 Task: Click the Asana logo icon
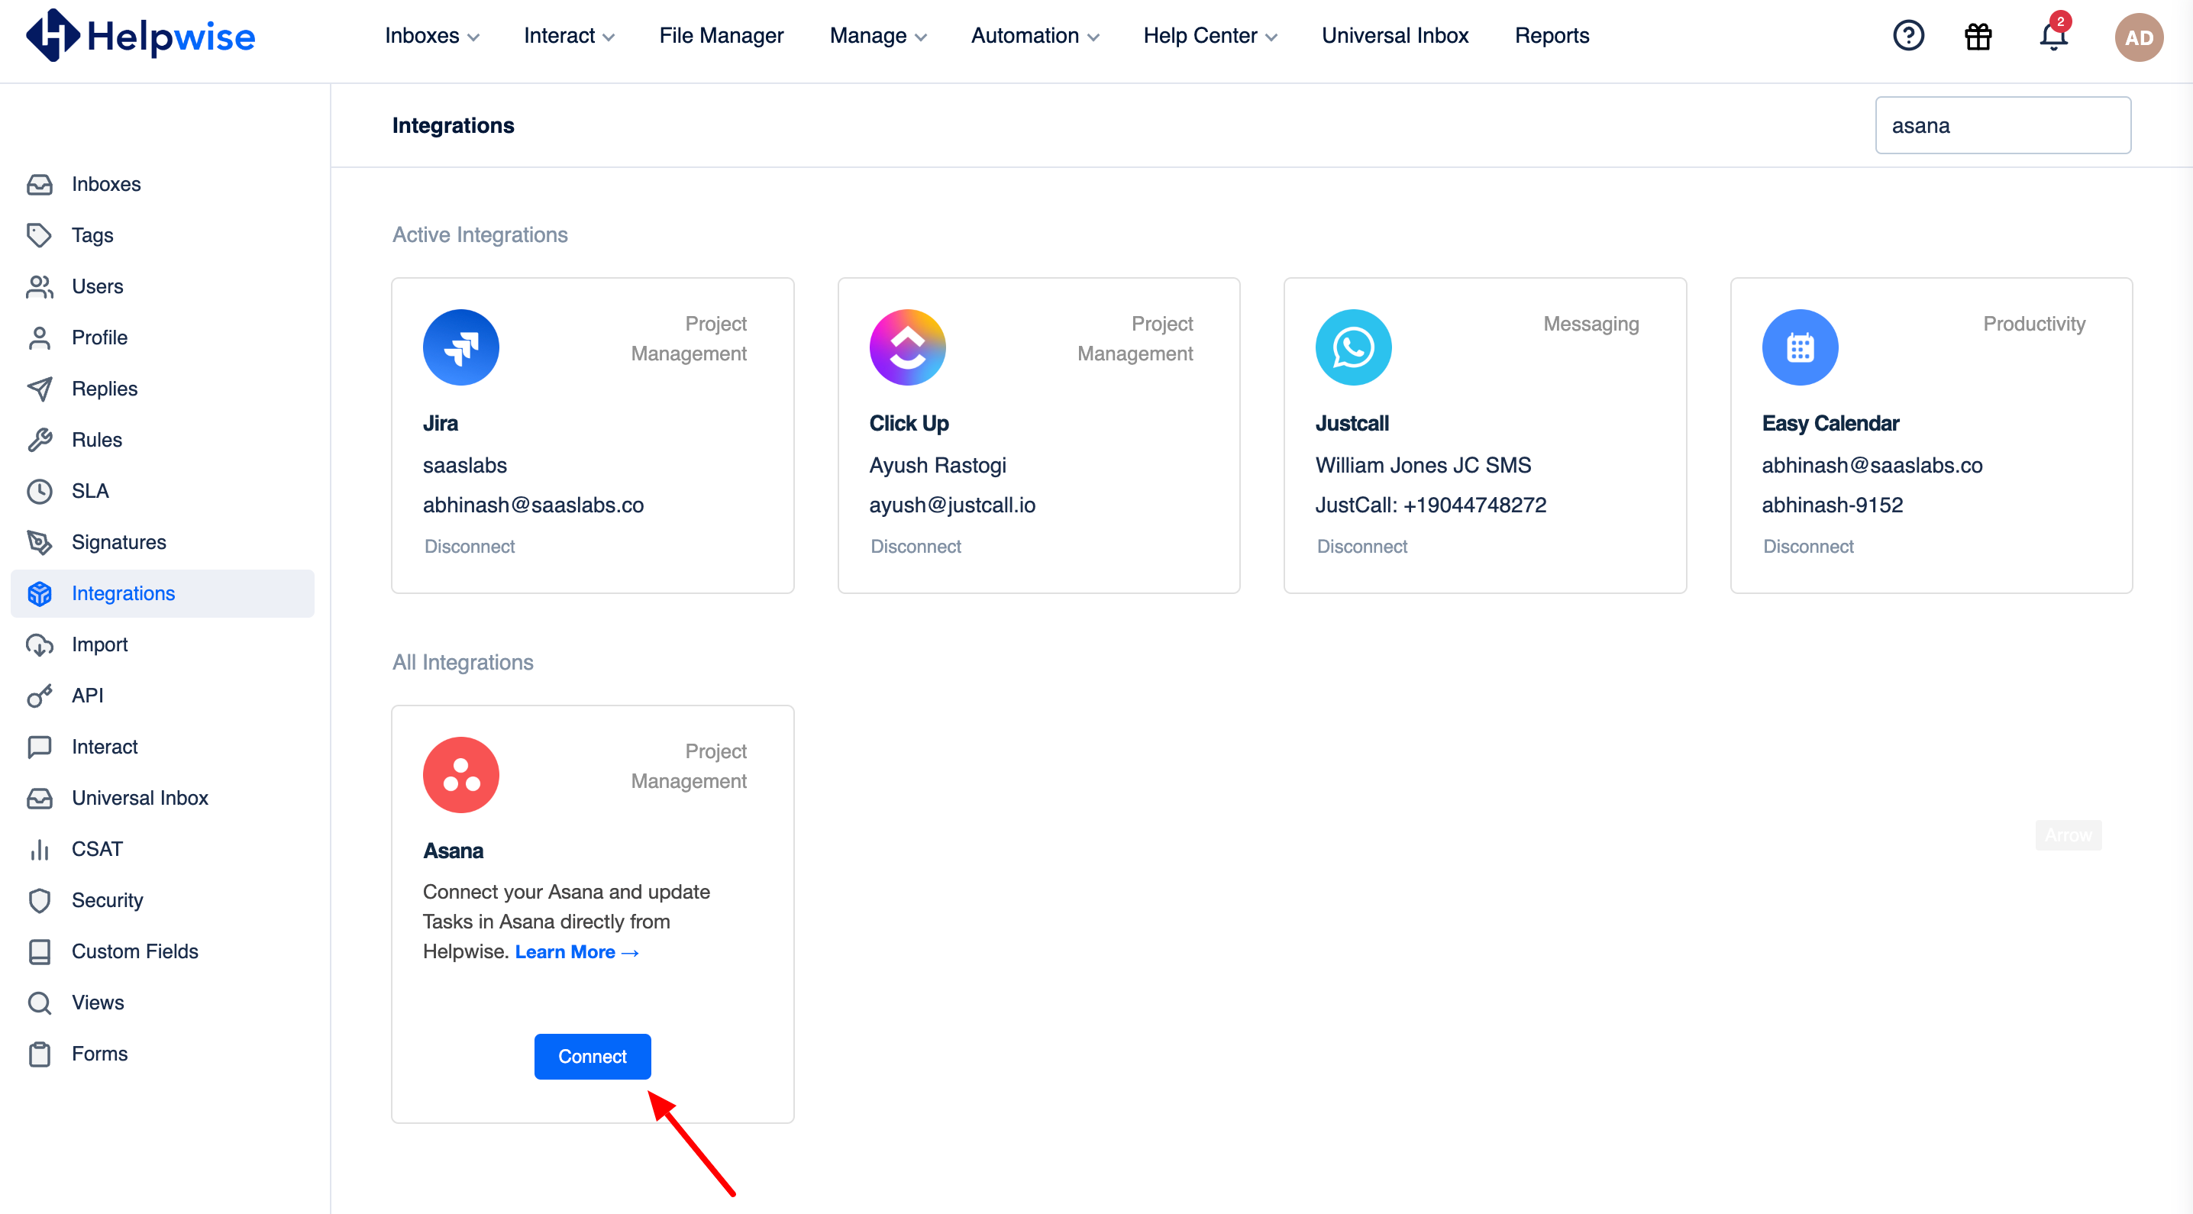pyautogui.click(x=460, y=774)
